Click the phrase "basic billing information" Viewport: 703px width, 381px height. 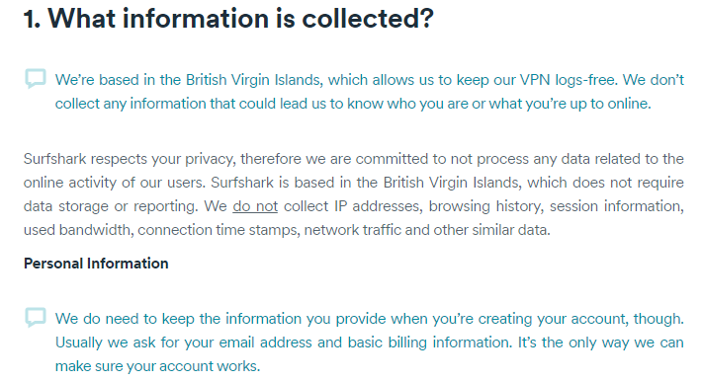[429, 343]
